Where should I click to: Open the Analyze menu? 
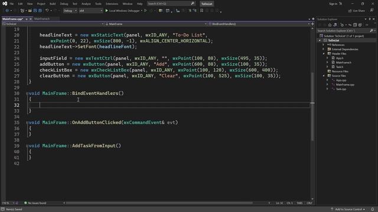point(86,4)
